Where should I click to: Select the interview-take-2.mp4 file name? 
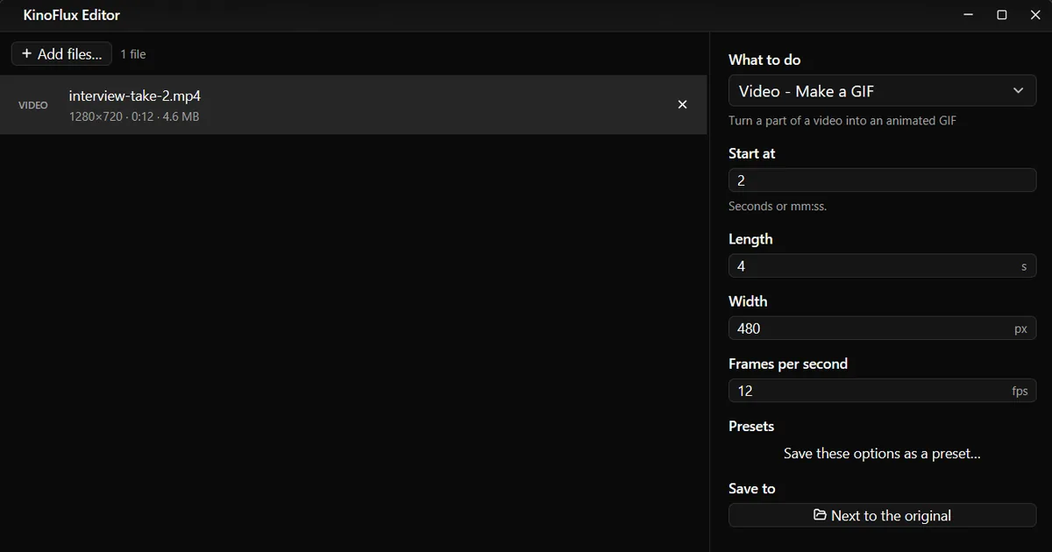[135, 96]
